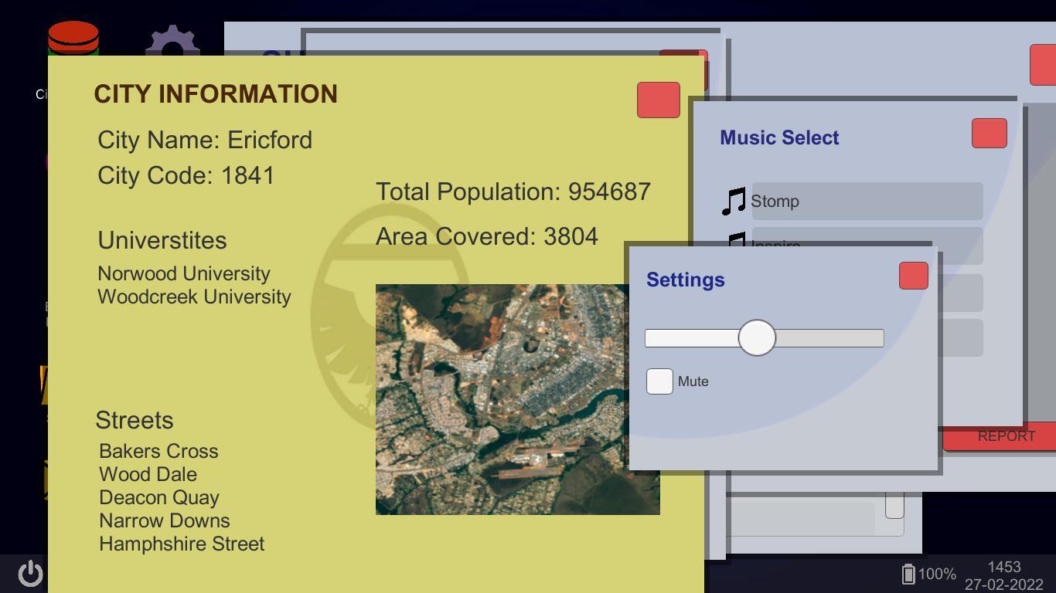
Task: Enable the Mute checkbox
Action: (x=659, y=381)
